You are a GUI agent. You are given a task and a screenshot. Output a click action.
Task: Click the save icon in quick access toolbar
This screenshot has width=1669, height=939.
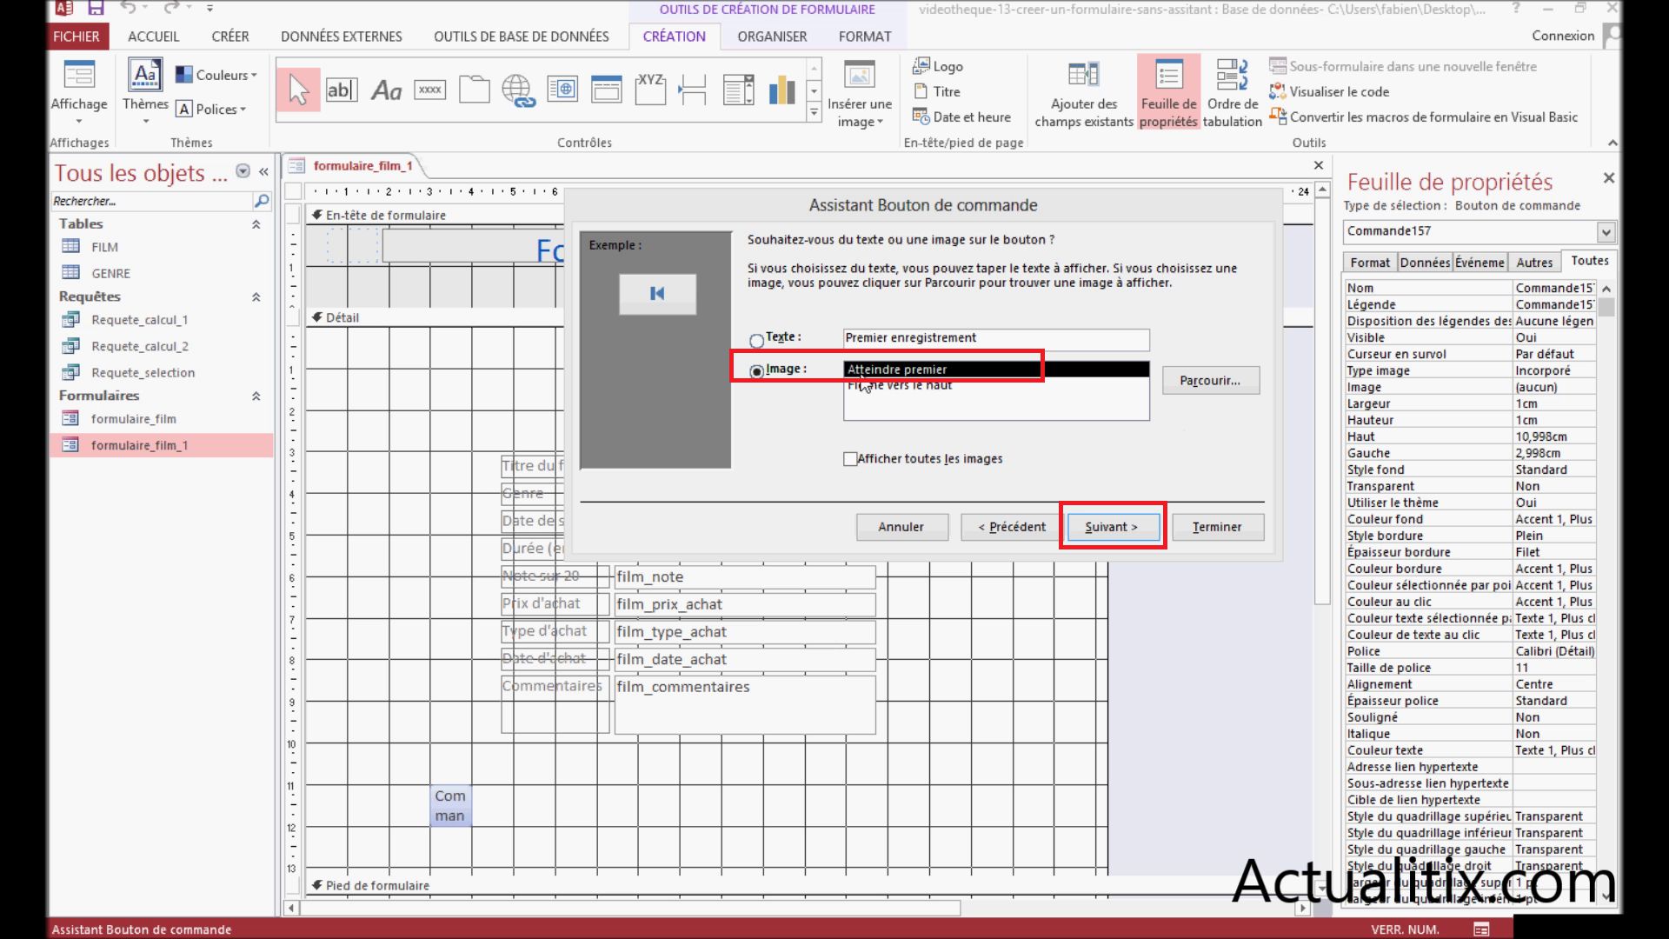tap(96, 9)
